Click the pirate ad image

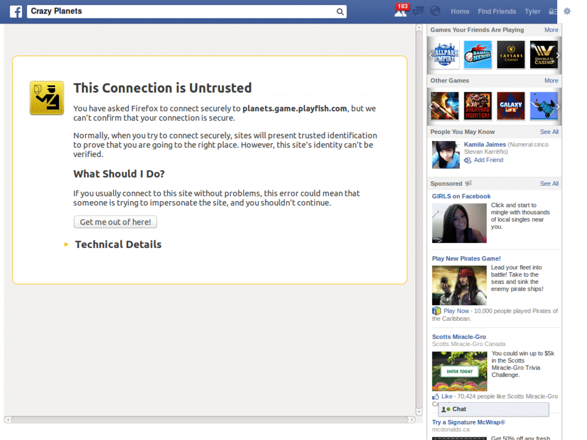coord(459,285)
